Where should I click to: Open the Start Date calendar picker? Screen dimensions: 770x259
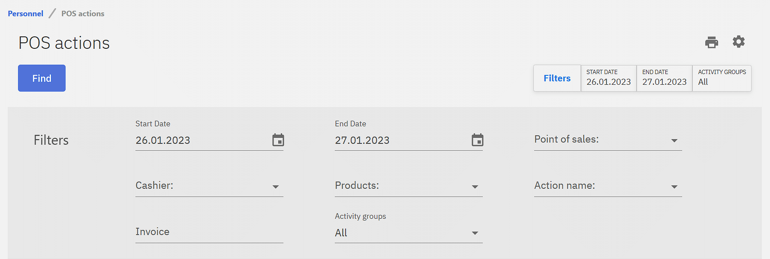click(x=278, y=140)
